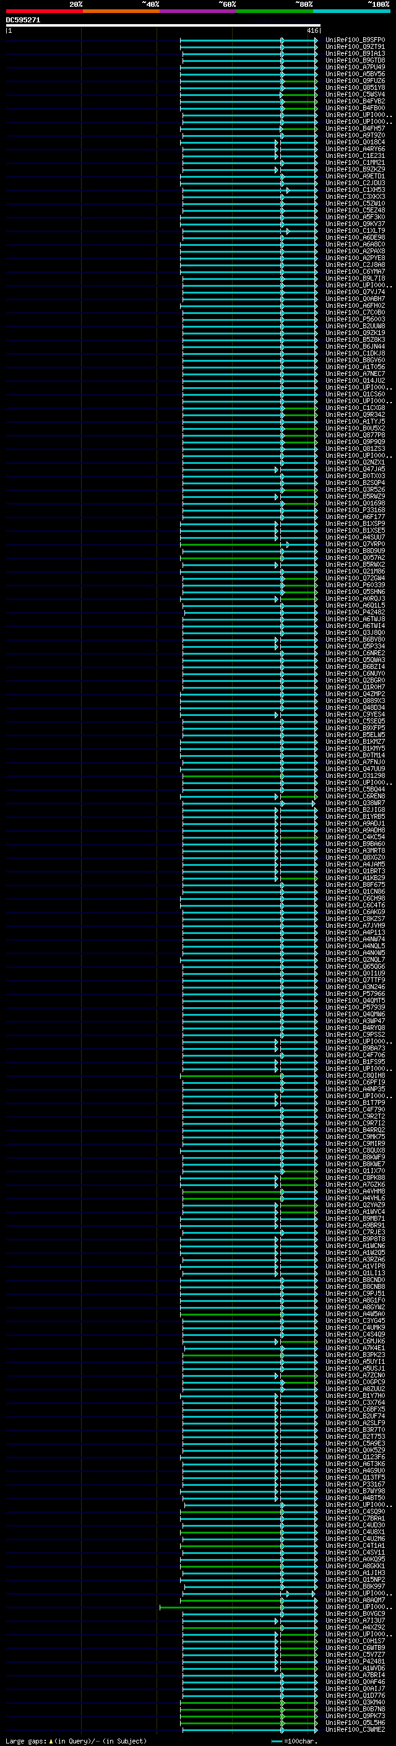The image size is (396, 1746).
Task: Click the UniRef100_Q851Y8 label
Action: point(355,87)
